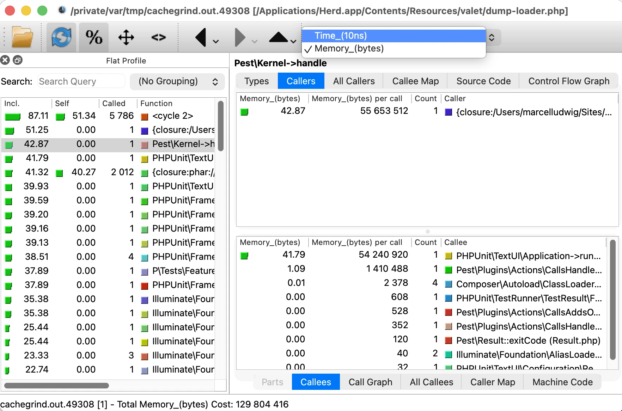622x411 pixels.
Task: Click the red swatch on the second 37.89 row
Action: [x=144, y=286]
